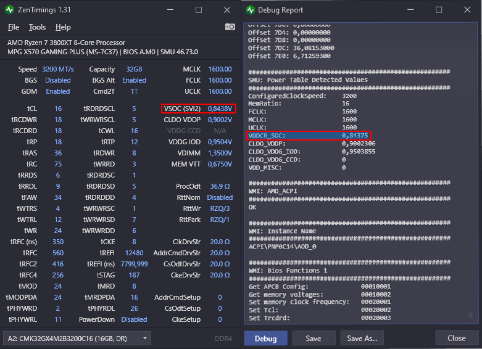Click the BGS Disabled value

tap(58, 81)
